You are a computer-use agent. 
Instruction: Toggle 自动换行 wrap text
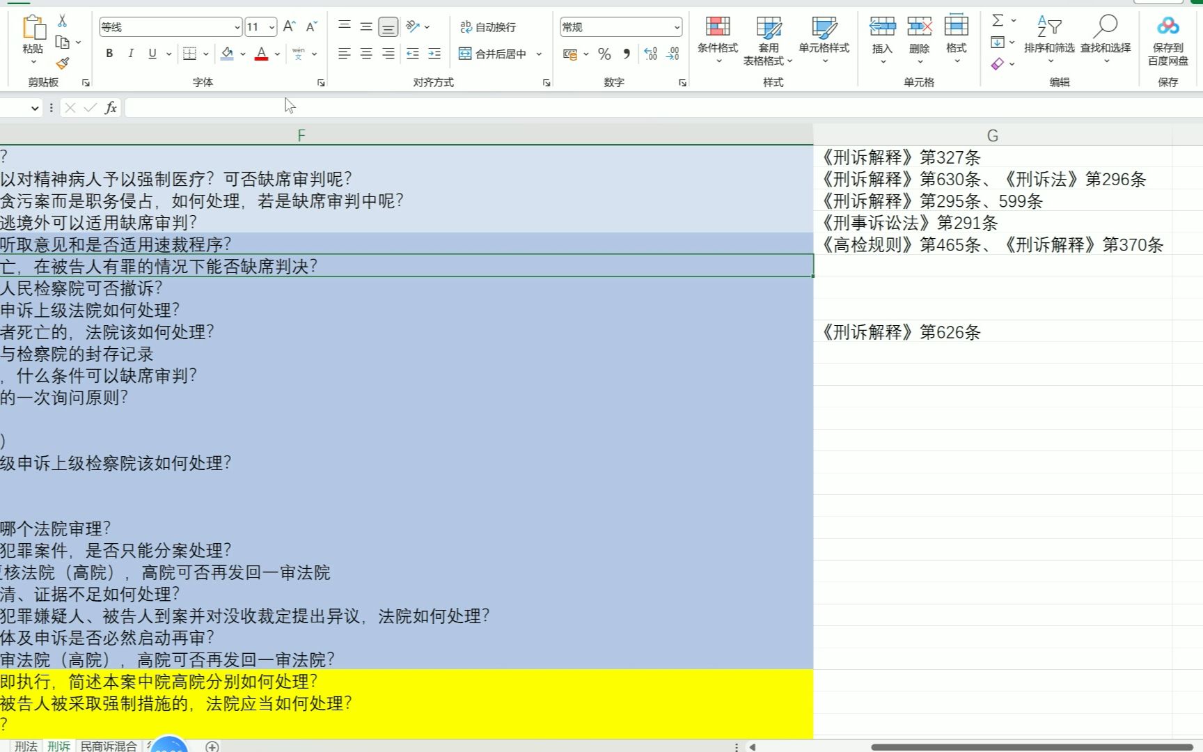pos(488,27)
